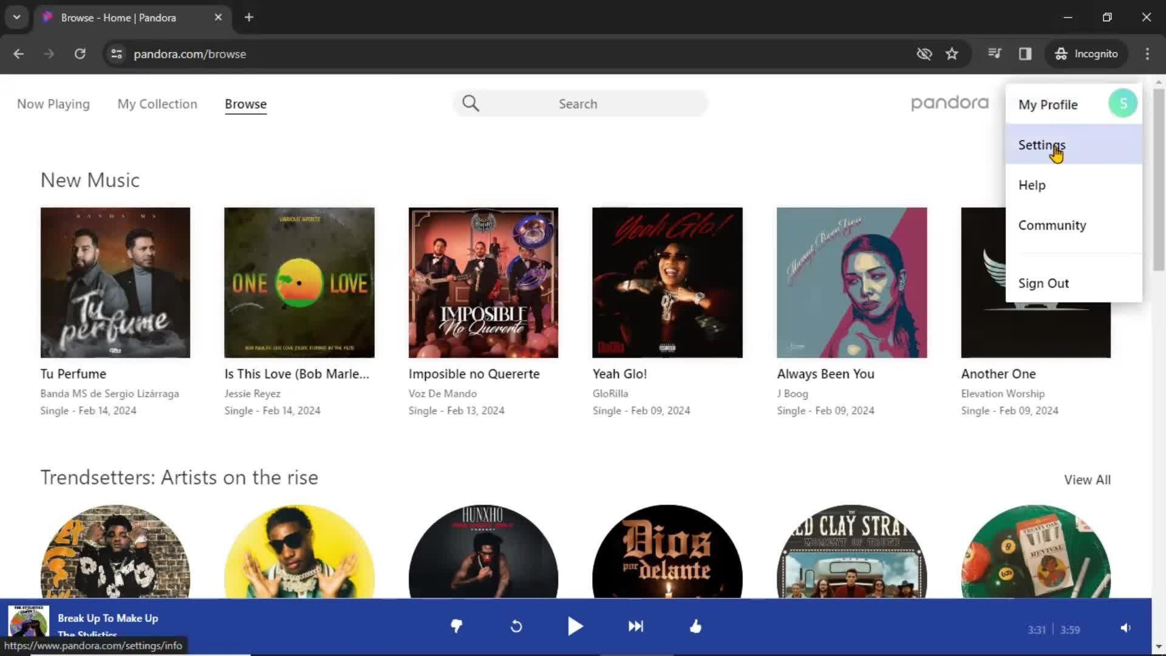Click the Community menu option
The height and width of the screenshot is (656, 1166).
pos(1052,225)
